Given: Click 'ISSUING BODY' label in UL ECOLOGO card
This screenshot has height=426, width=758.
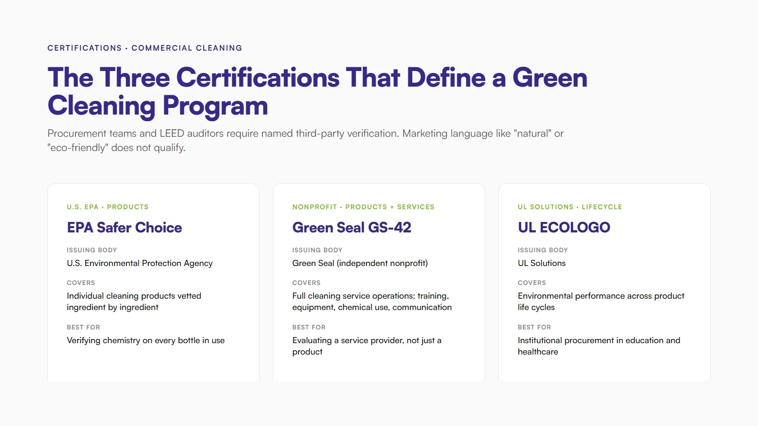Looking at the screenshot, I should coord(543,250).
